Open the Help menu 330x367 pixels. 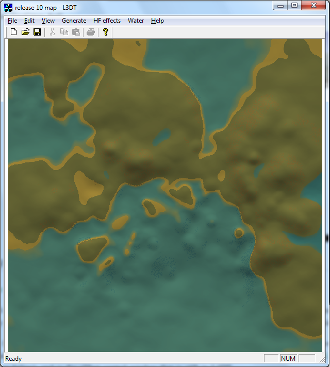click(x=157, y=21)
